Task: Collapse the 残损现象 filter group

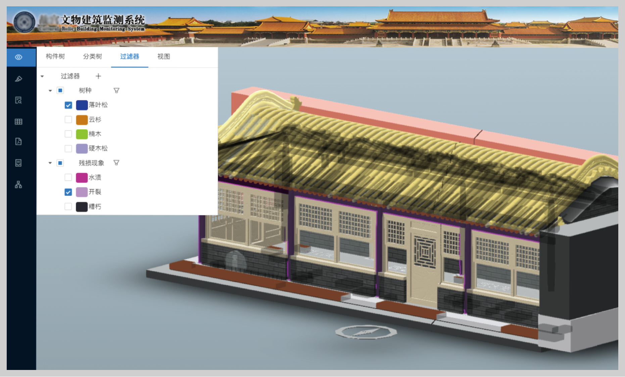Action: tap(50, 163)
